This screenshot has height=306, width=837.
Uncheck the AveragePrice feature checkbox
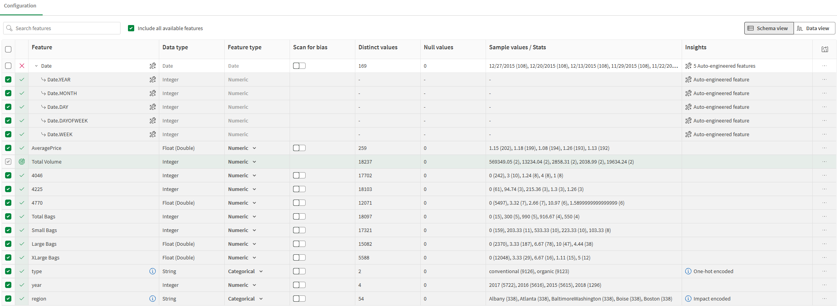click(x=8, y=148)
